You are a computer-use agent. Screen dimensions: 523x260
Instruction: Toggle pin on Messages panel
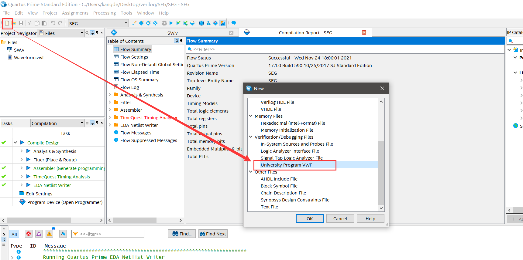click(4, 239)
